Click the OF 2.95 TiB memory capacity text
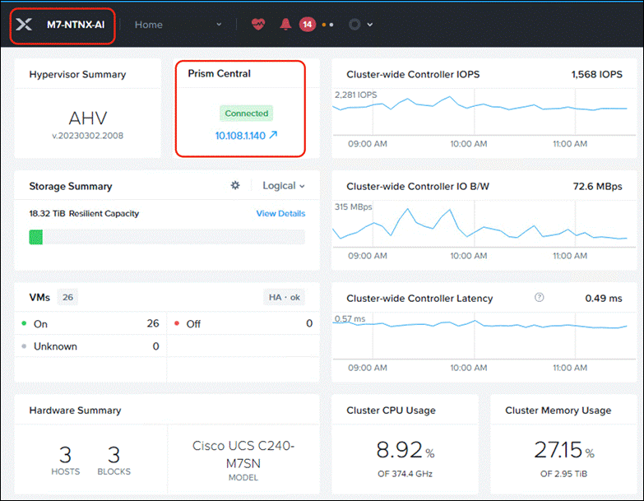 tap(563, 474)
